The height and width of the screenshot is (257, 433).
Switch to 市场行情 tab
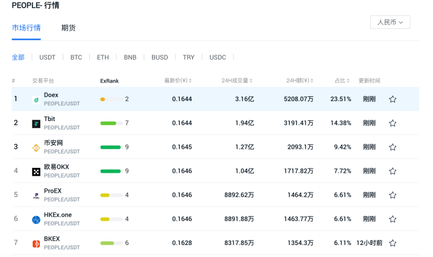[x=27, y=28]
